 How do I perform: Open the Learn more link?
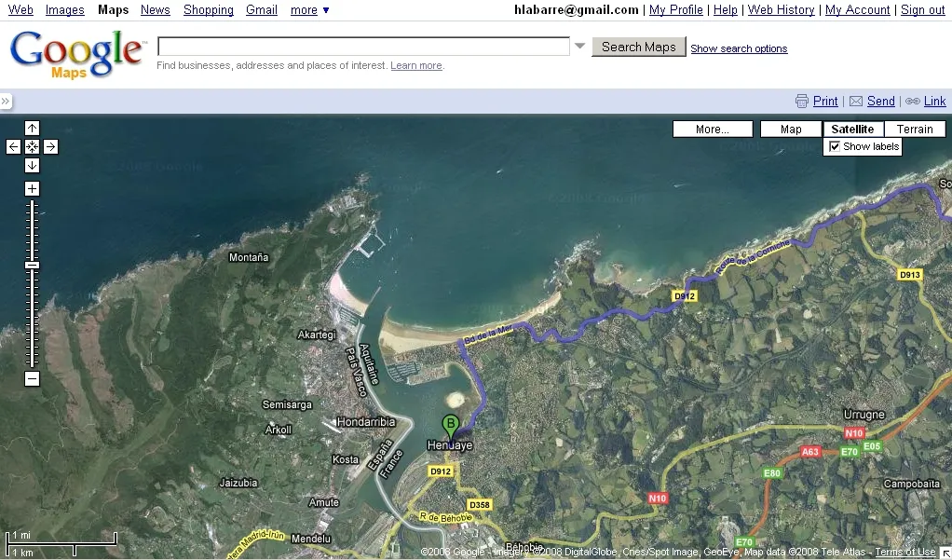click(x=415, y=65)
